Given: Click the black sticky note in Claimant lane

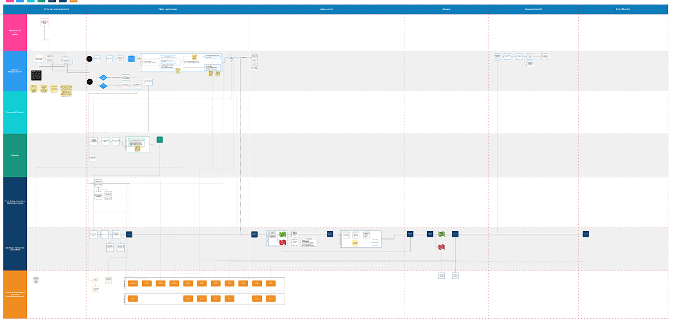Looking at the screenshot, I should point(36,76).
